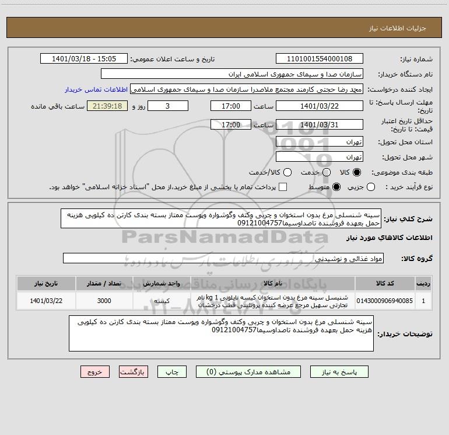Click the remaining time 21:39:18 field
The image size is (449, 435).
click(x=107, y=106)
